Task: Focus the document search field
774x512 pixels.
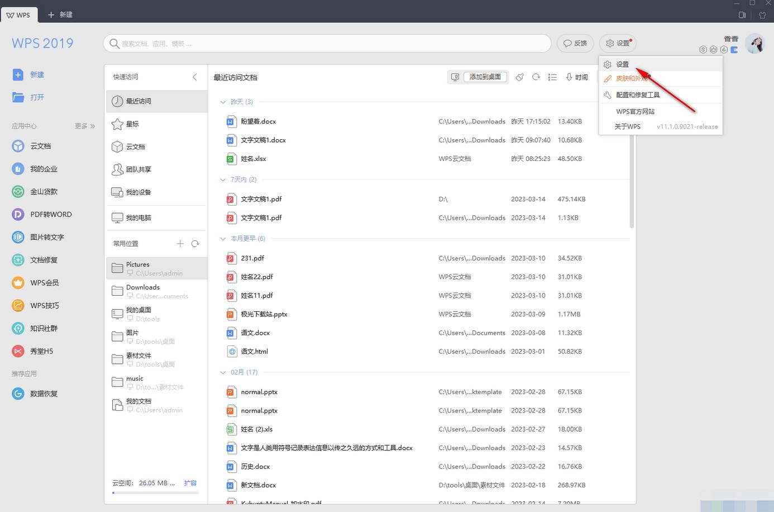Action: click(x=327, y=43)
